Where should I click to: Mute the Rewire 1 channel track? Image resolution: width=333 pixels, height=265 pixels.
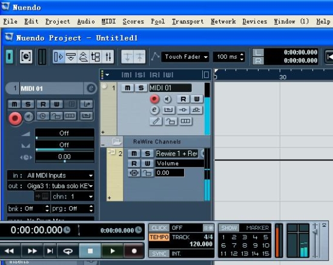point(134,154)
